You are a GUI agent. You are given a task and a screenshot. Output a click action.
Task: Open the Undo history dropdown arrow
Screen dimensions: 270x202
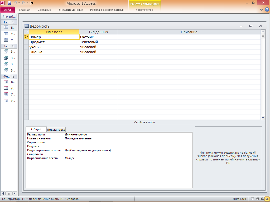coord(19,3)
